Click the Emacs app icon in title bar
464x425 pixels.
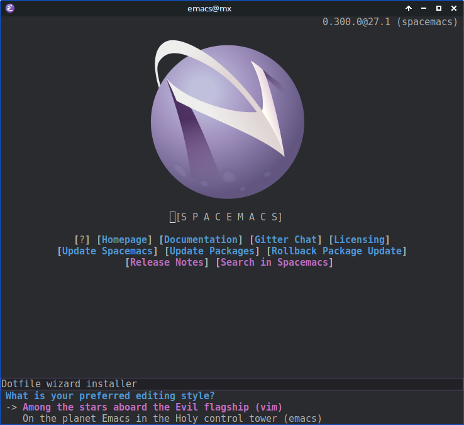pyautogui.click(x=10, y=8)
